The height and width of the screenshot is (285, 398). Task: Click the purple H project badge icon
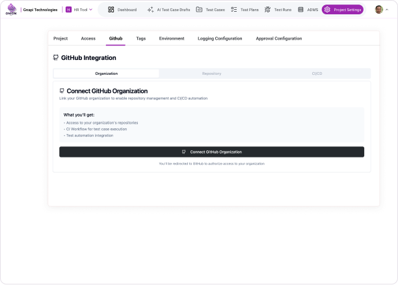pyautogui.click(x=68, y=10)
